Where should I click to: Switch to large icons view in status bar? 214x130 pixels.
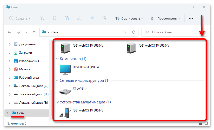(x=206, y=123)
